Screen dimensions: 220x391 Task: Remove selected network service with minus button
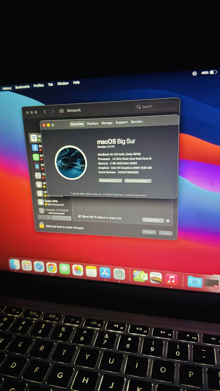coord(45,217)
